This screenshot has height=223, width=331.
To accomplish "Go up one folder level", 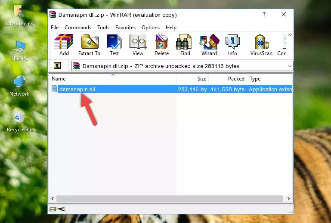I will click(57, 66).
